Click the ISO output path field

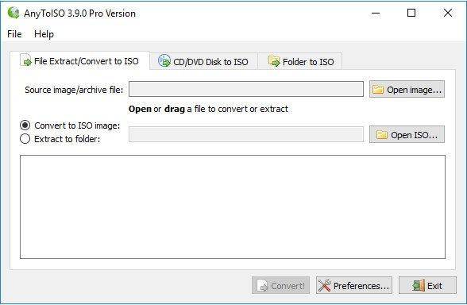coord(246,134)
